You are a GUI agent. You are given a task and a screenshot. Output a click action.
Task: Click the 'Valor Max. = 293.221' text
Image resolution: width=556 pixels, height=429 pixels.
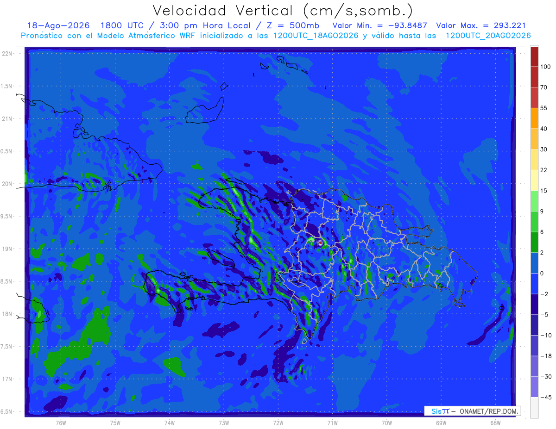[x=481, y=25]
